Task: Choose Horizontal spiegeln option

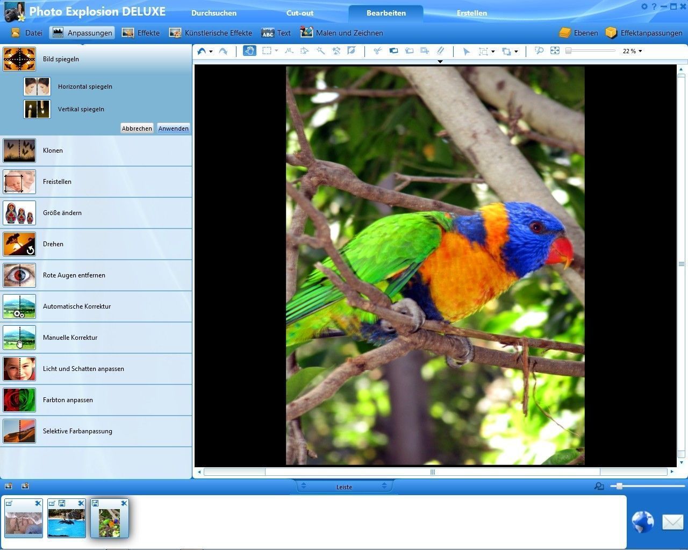Action: click(x=85, y=87)
